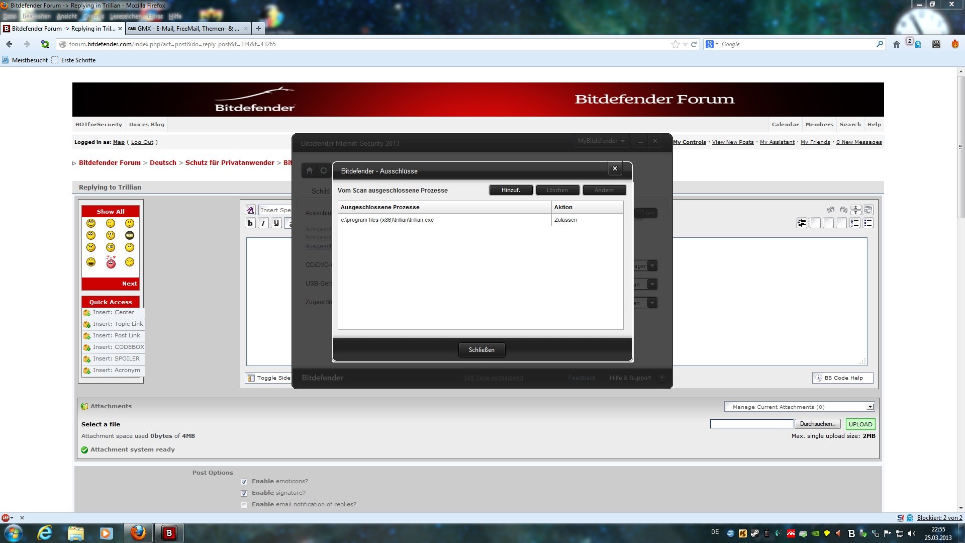965x543 pixels.
Task: Click the Firefox reload icon
Action: coord(694,44)
